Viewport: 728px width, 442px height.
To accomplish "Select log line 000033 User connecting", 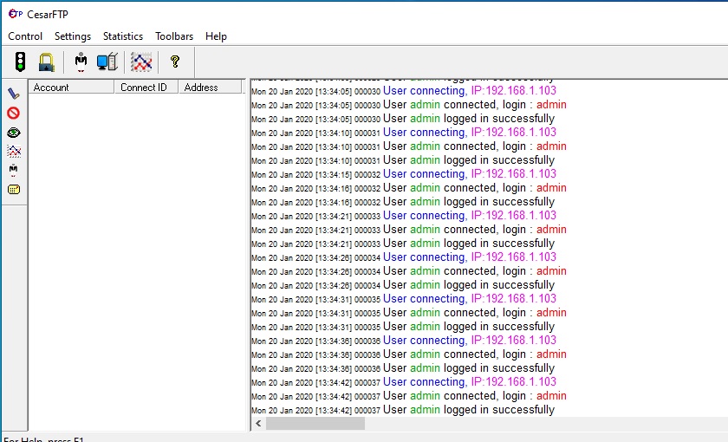I will point(404,216).
